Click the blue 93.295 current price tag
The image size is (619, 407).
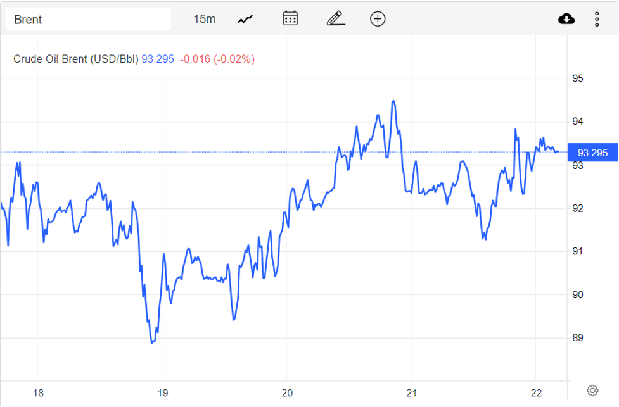coord(592,153)
